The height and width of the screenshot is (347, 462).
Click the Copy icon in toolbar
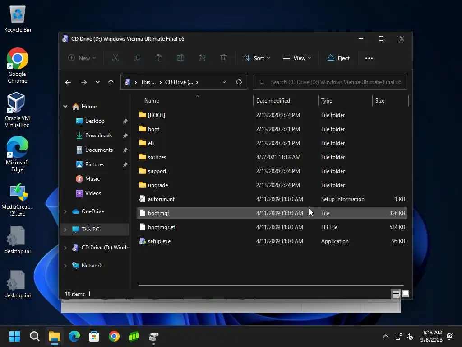pyautogui.click(x=137, y=58)
